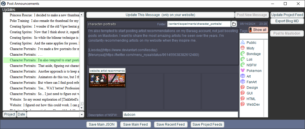Click the Pokemon tag icon

tap(242, 71)
